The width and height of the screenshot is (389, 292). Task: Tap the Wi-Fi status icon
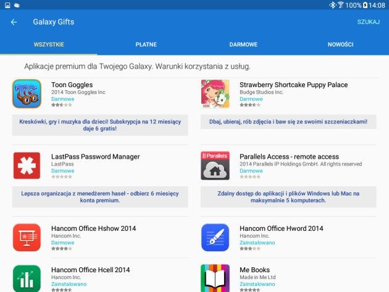coord(341,5)
